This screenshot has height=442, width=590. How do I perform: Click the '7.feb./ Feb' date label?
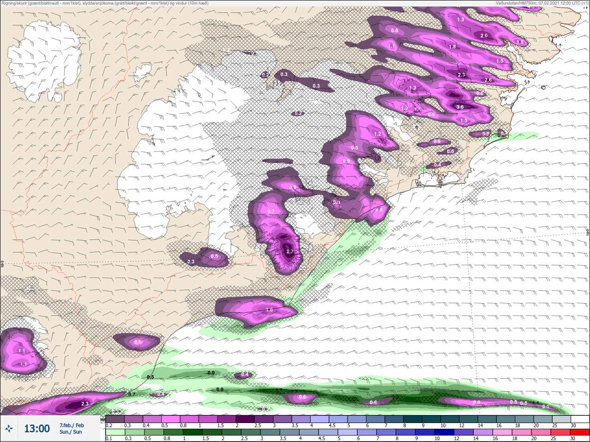click(71, 425)
